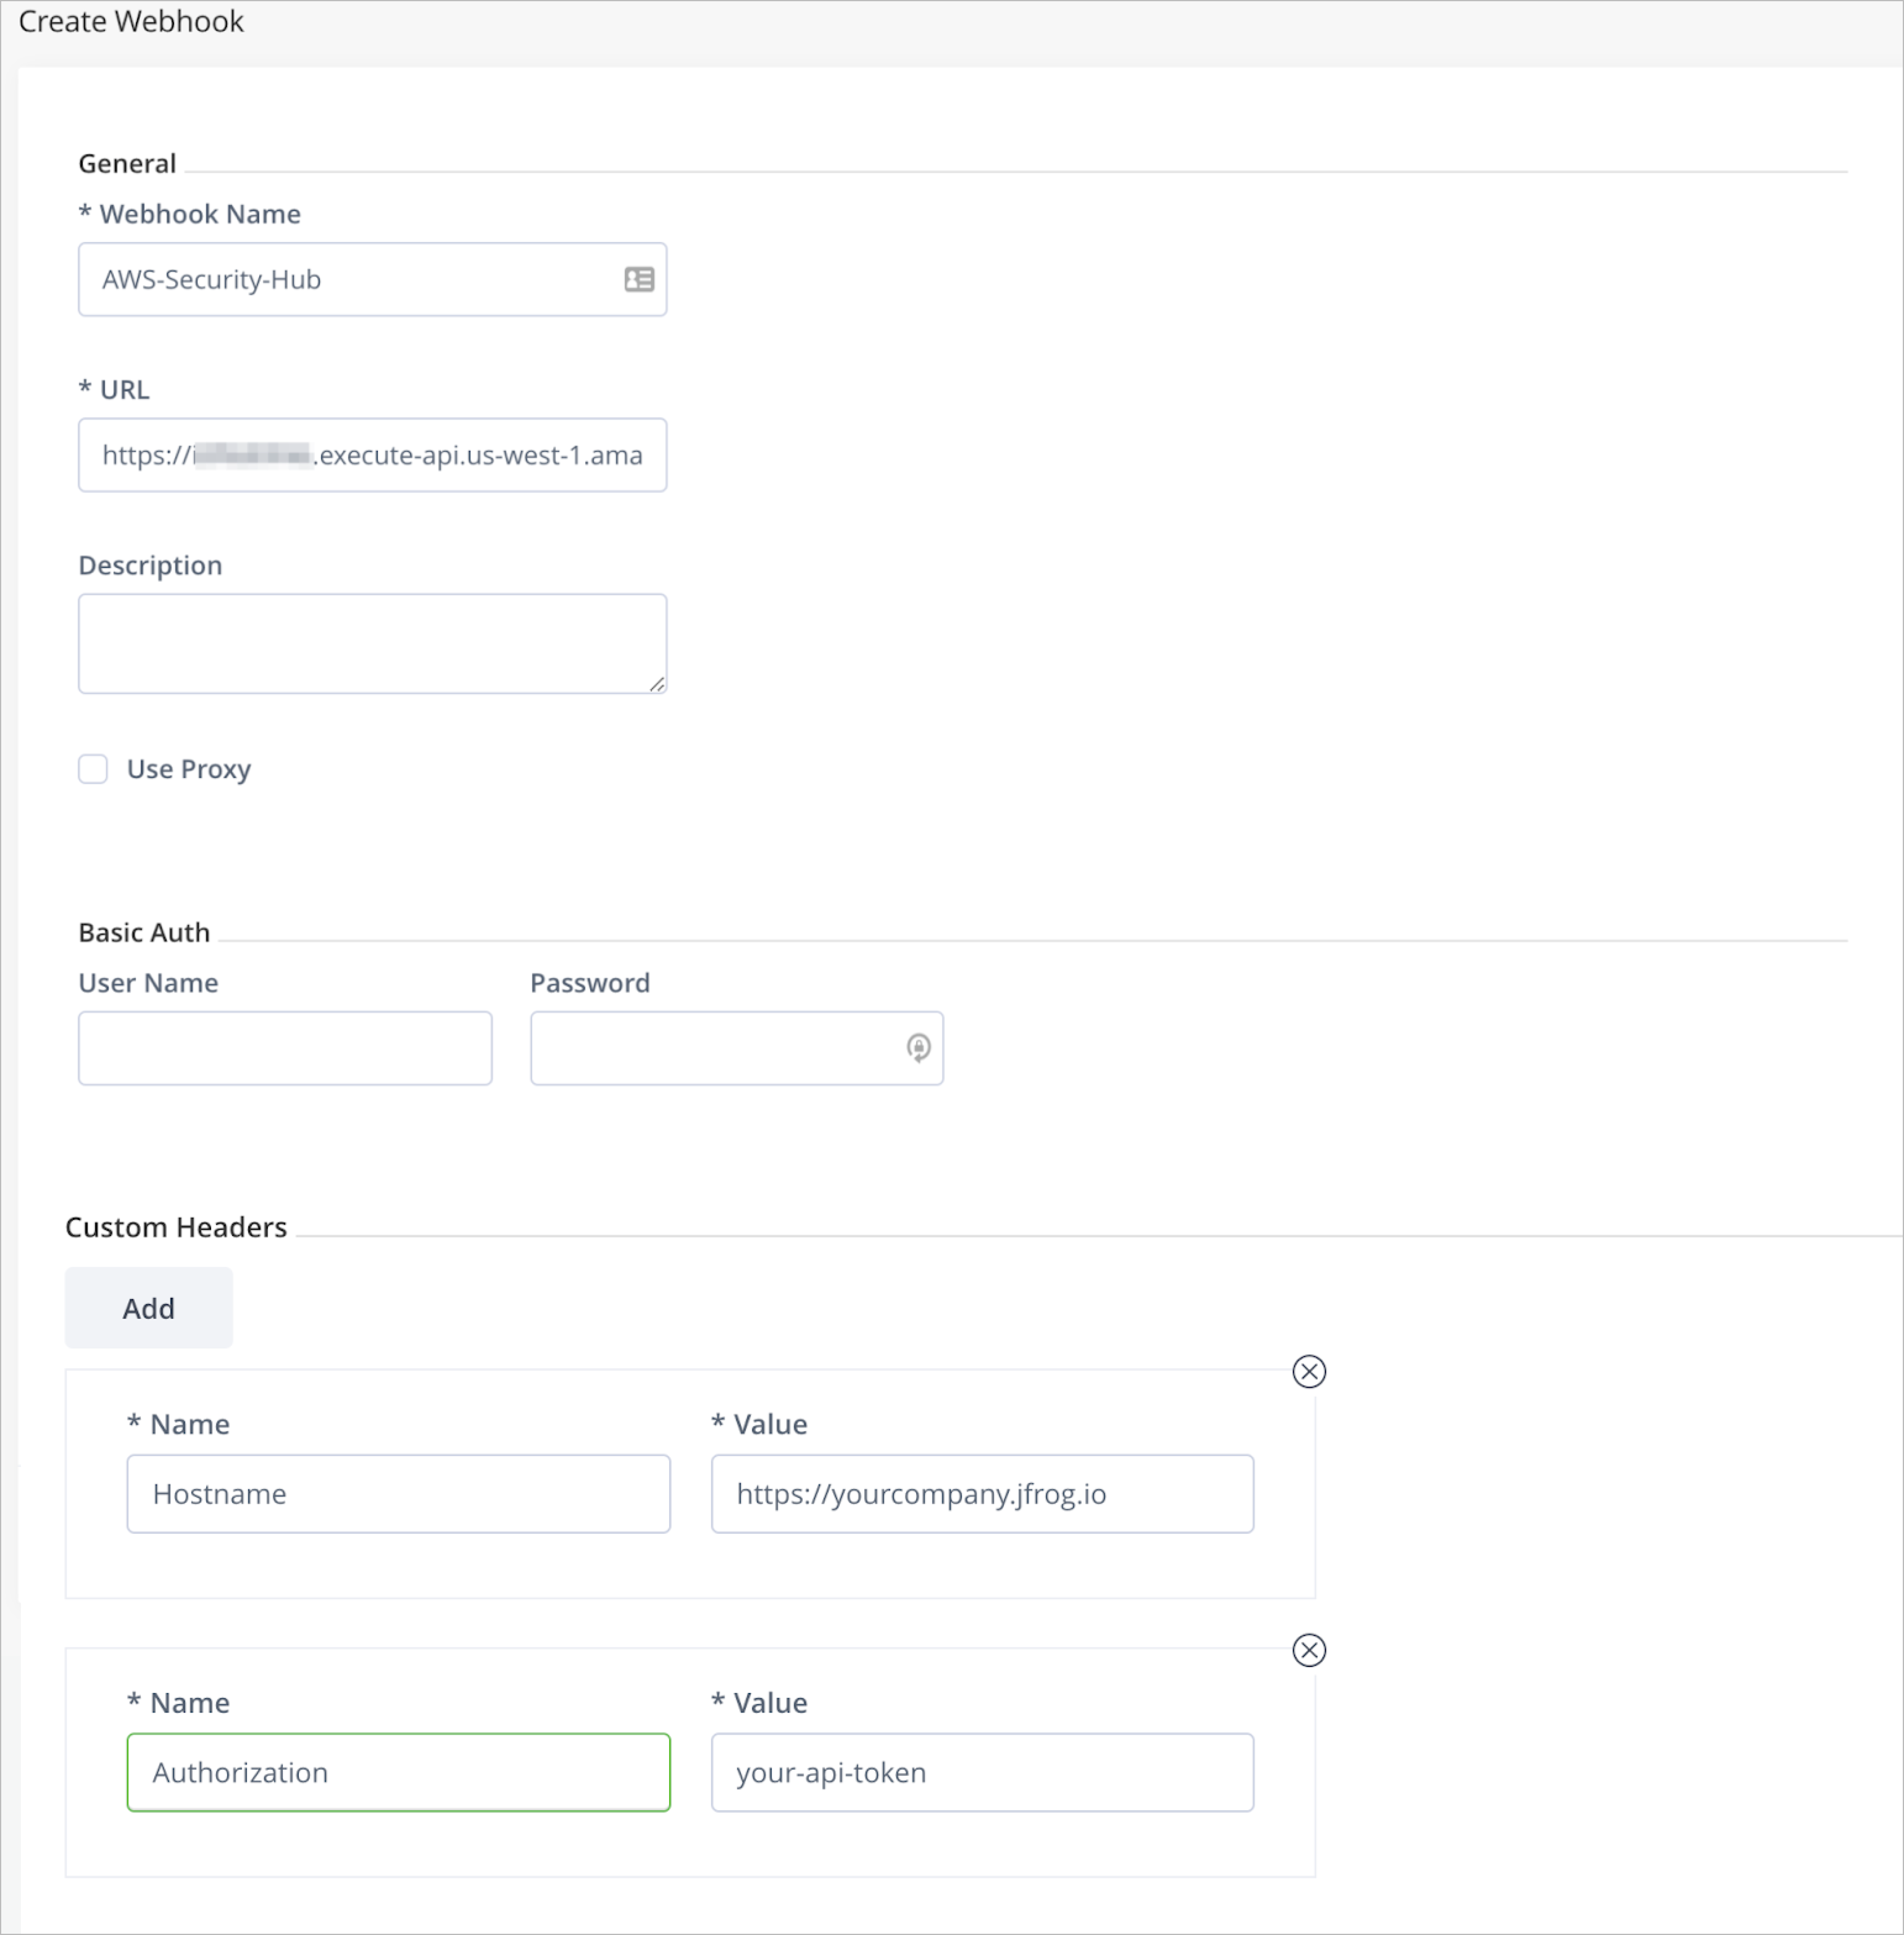Edit the AWS-Security-Hub webhook name

(x=350, y=279)
